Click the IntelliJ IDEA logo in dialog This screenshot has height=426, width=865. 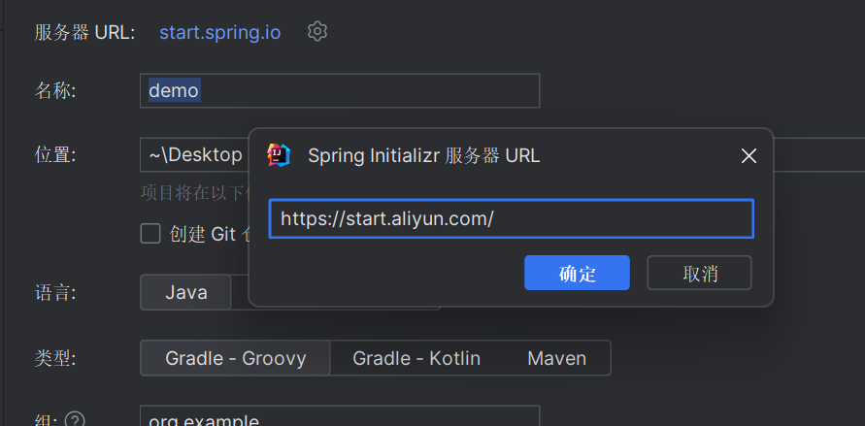tap(279, 155)
